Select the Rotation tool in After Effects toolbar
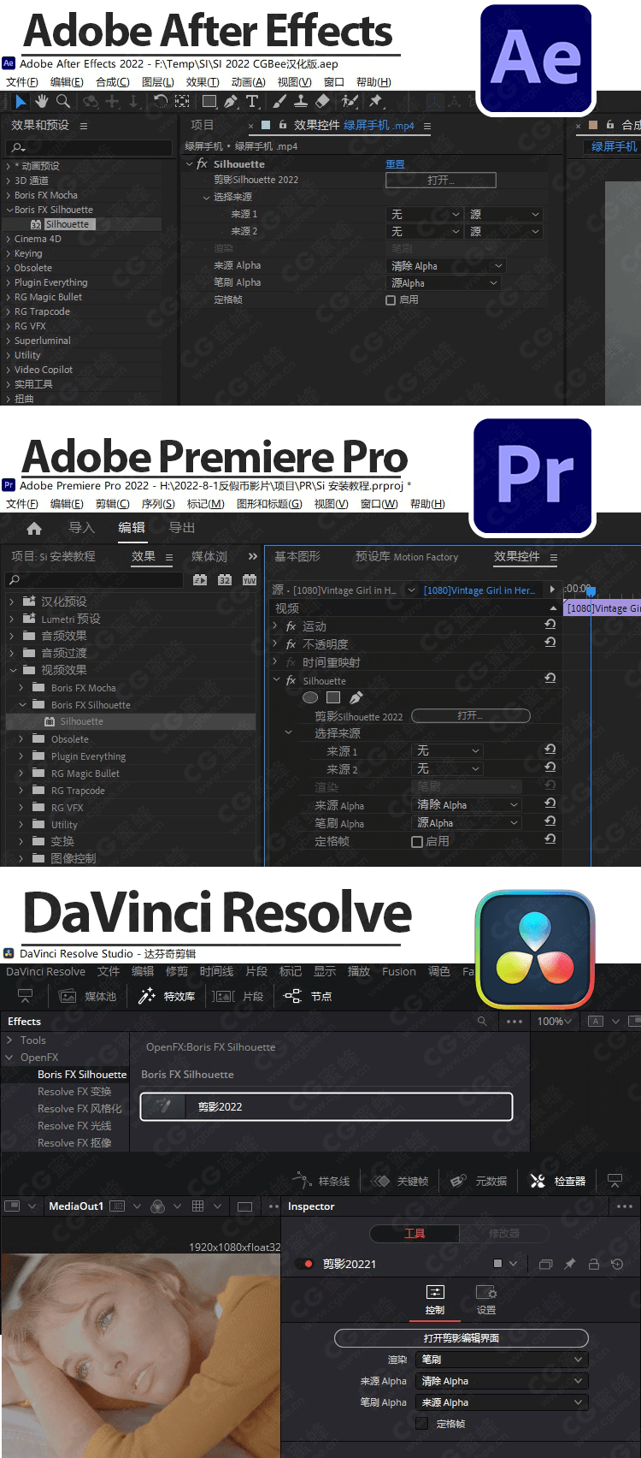The width and height of the screenshot is (641, 1458). 160,102
